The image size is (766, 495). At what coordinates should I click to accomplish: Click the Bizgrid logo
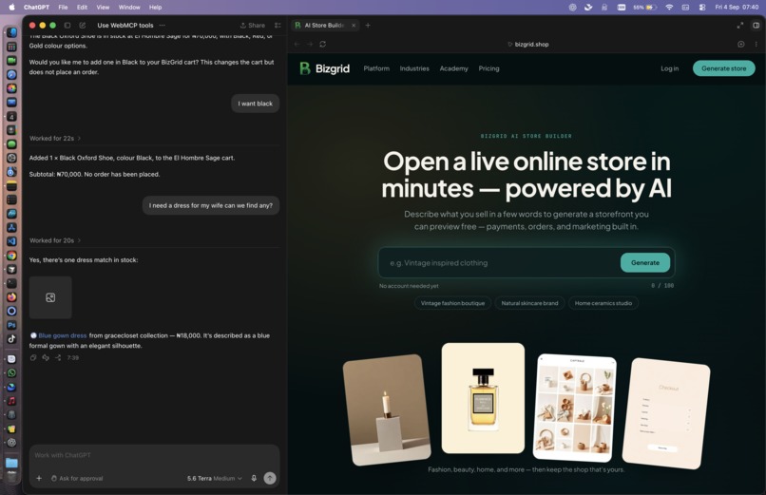[x=324, y=68]
